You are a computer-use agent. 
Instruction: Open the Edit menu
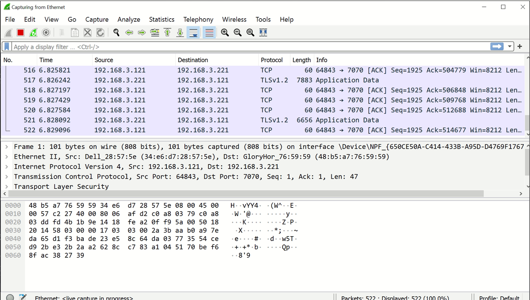tap(30, 19)
